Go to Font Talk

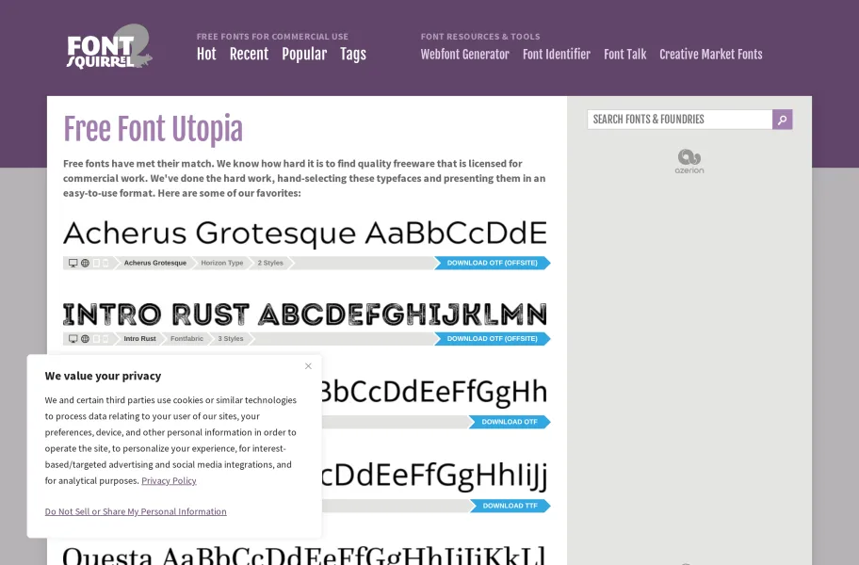point(625,55)
